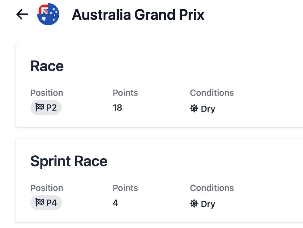
Task: Click the sun icon in Race conditions
Action: [x=194, y=108]
